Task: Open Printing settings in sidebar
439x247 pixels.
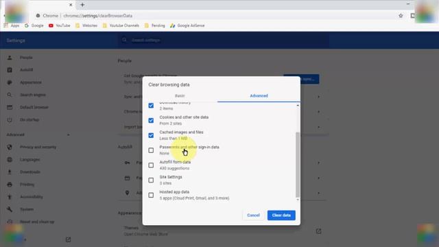Action: click(27, 185)
